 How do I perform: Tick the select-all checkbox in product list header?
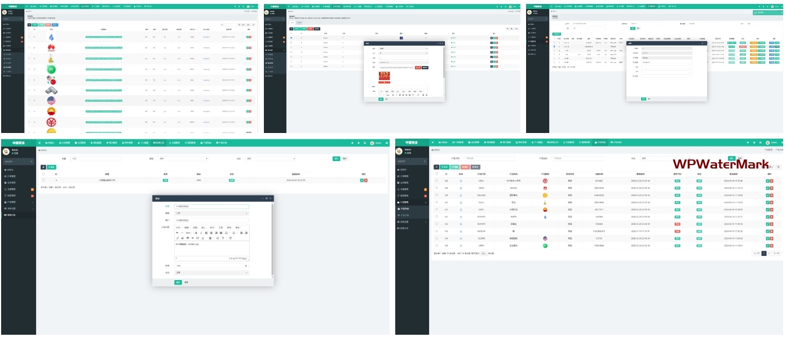(x=436, y=174)
